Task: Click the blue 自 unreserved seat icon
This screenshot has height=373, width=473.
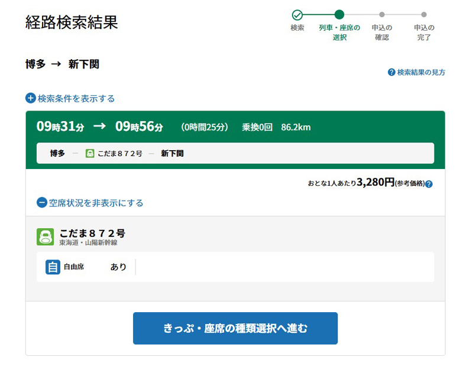Action: [x=53, y=267]
